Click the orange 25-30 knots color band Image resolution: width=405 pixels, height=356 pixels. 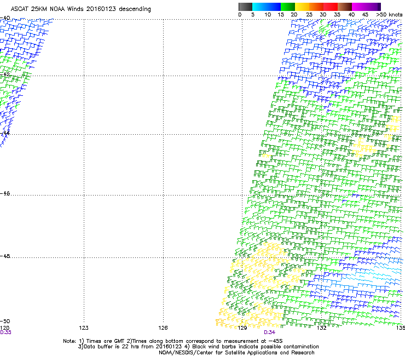(316, 7)
